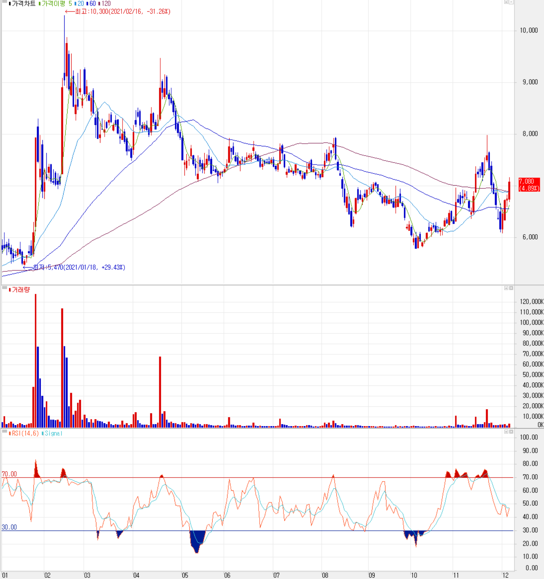Click the light blue marker before 20
The height and width of the screenshot is (579, 544).
(x=76, y=4)
